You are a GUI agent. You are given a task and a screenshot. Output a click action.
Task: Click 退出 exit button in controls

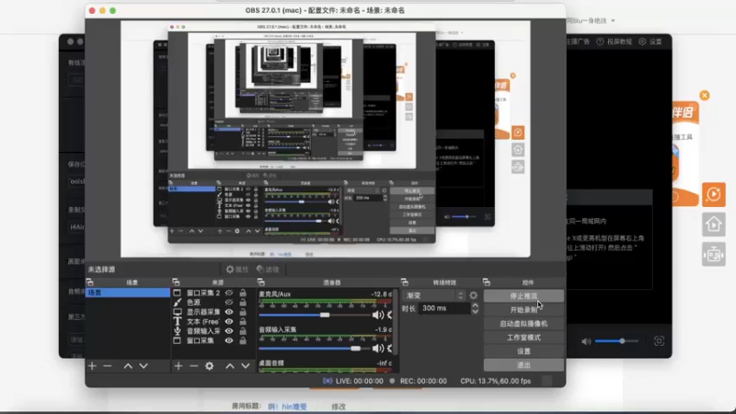click(523, 364)
